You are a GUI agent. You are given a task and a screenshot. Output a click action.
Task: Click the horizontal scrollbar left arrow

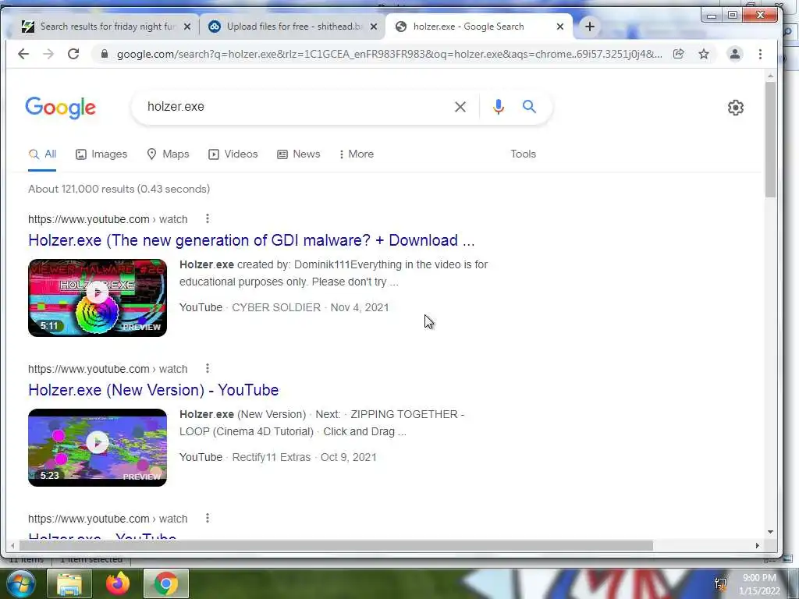click(x=12, y=545)
